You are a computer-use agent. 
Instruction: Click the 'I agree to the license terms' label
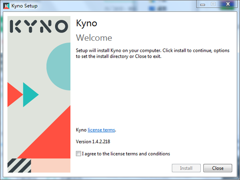click(x=126, y=154)
